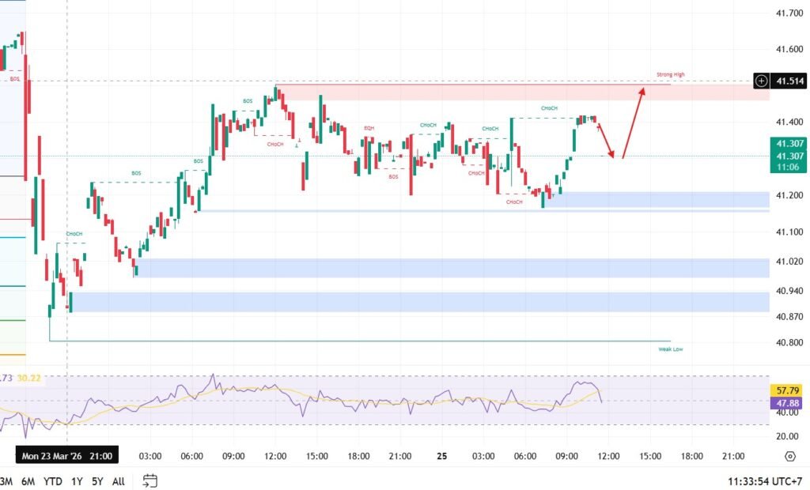Show All available data range
The image size is (810, 490).
pyautogui.click(x=119, y=481)
